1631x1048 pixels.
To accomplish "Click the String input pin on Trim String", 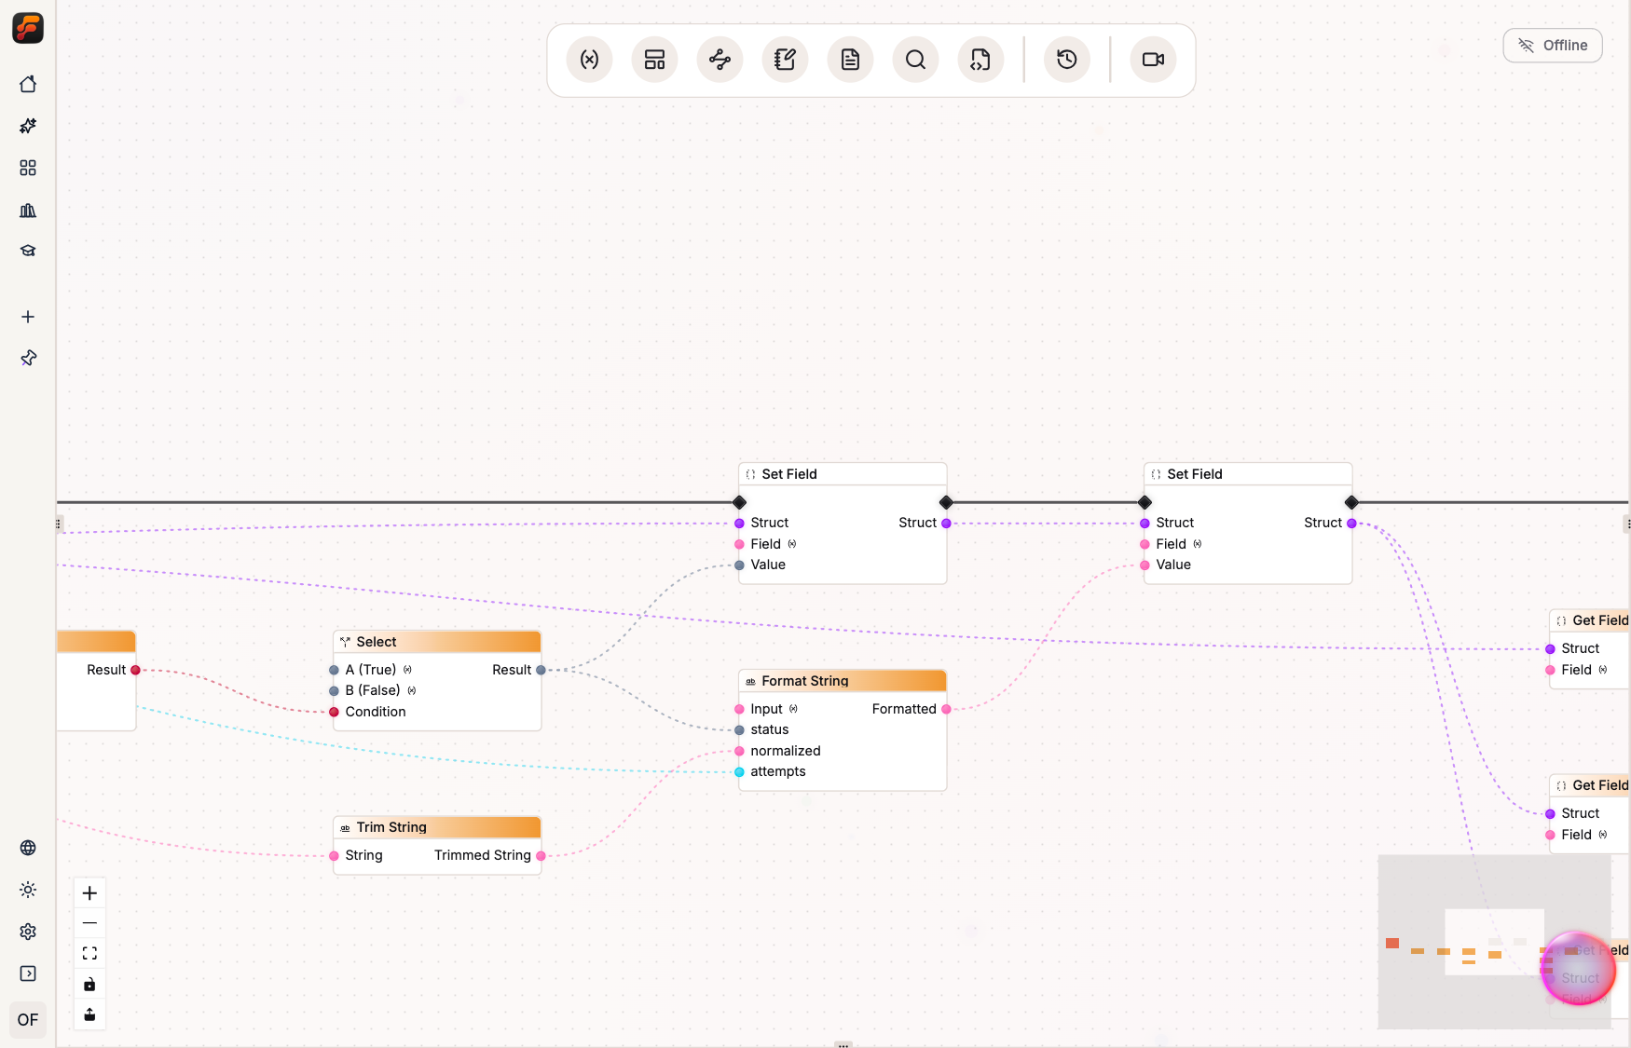I will (x=334, y=855).
